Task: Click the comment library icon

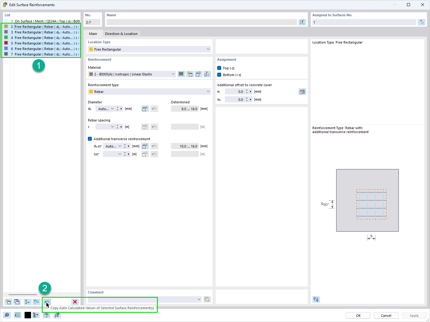Action: point(207,299)
